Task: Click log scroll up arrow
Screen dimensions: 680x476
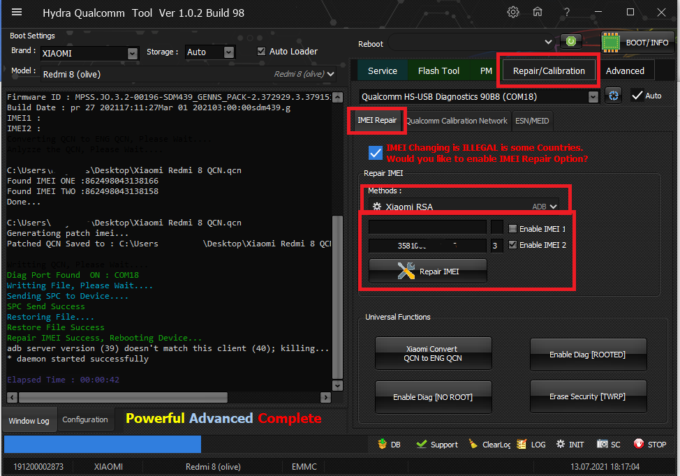Action: 337,97
